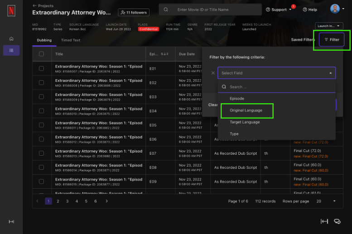352x234 pixels.
Task: Click the search magnifier icon in top bar
Action: pyautogui.click(x=166, y=10)
